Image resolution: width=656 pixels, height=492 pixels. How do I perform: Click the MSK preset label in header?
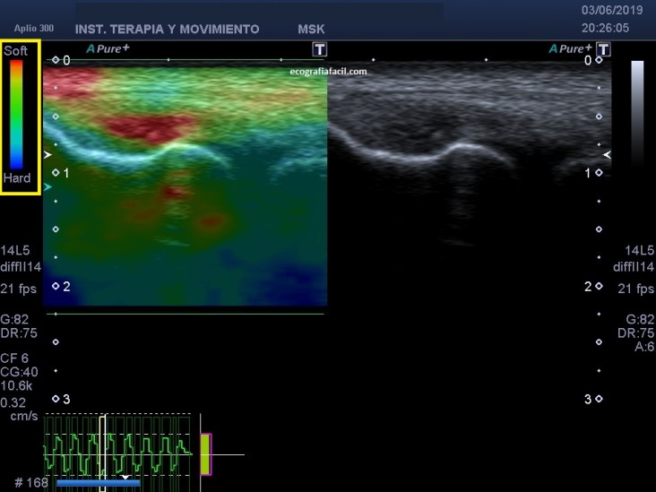pos(311,29)
